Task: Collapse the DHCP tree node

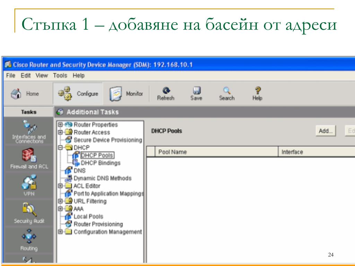Action: pyautogui.click(x=60, y=148)
